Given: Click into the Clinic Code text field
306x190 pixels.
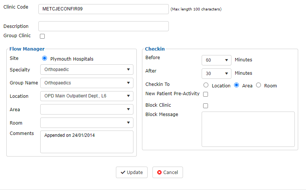Looking at the screenshot, I should [104, 9].
